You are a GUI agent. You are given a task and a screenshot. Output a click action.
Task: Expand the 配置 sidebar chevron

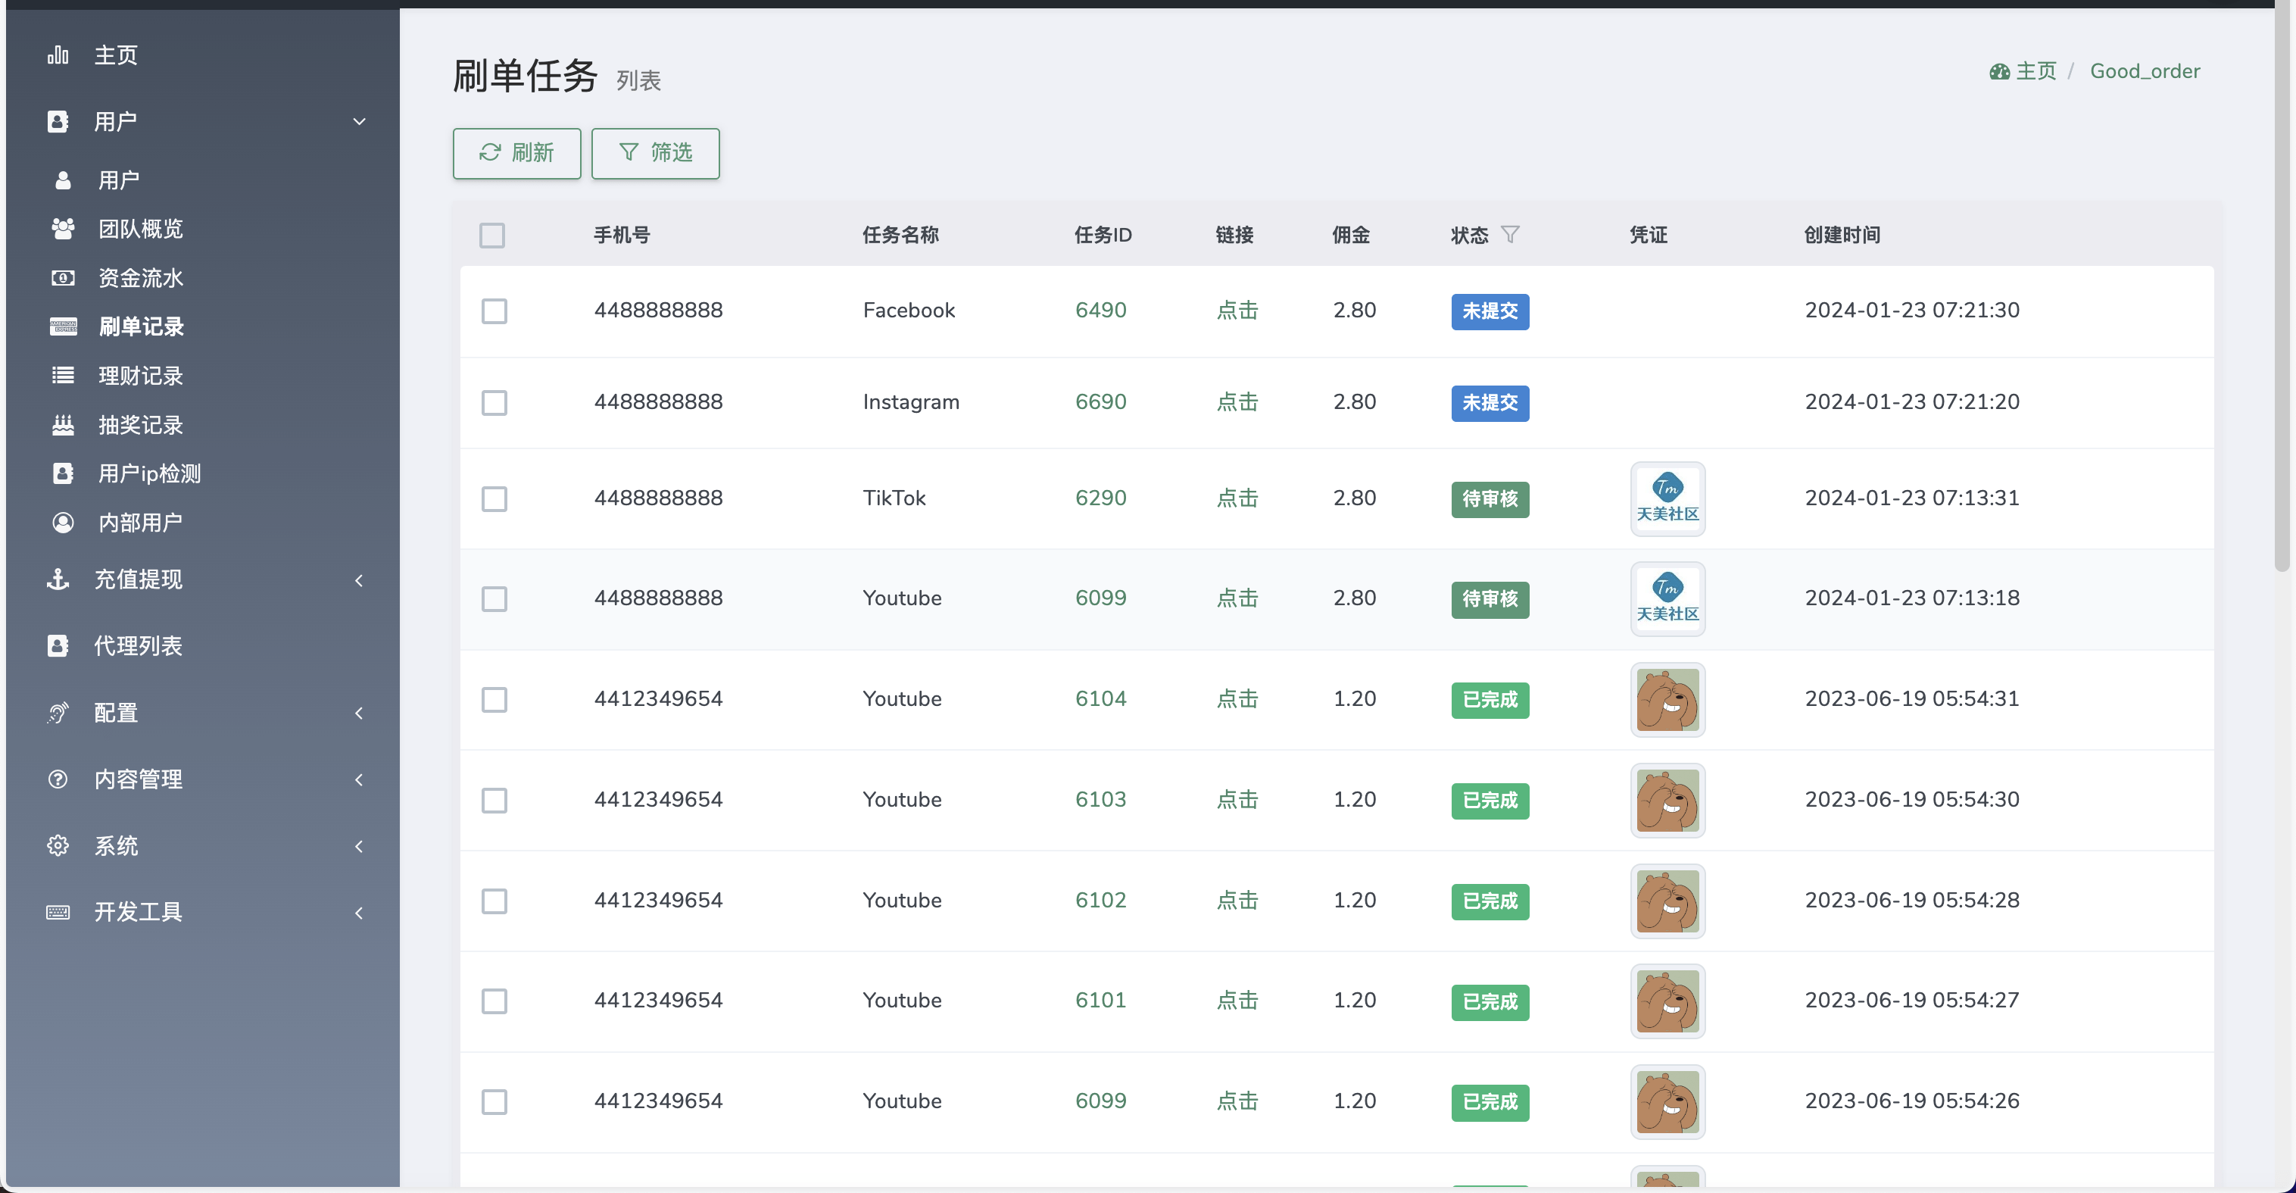pos(359,714)
